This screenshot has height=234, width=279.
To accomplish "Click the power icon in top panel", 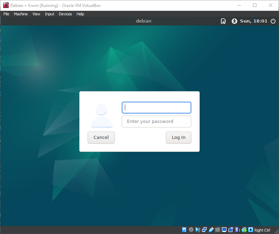I will click(273, 21).
